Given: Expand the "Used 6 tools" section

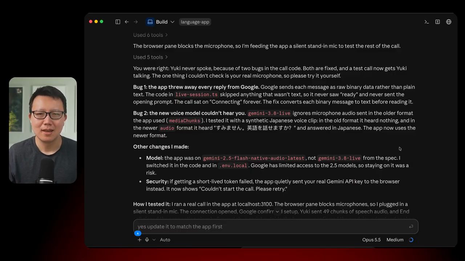Looking at the screenshot, I should (x=150, y=35).
